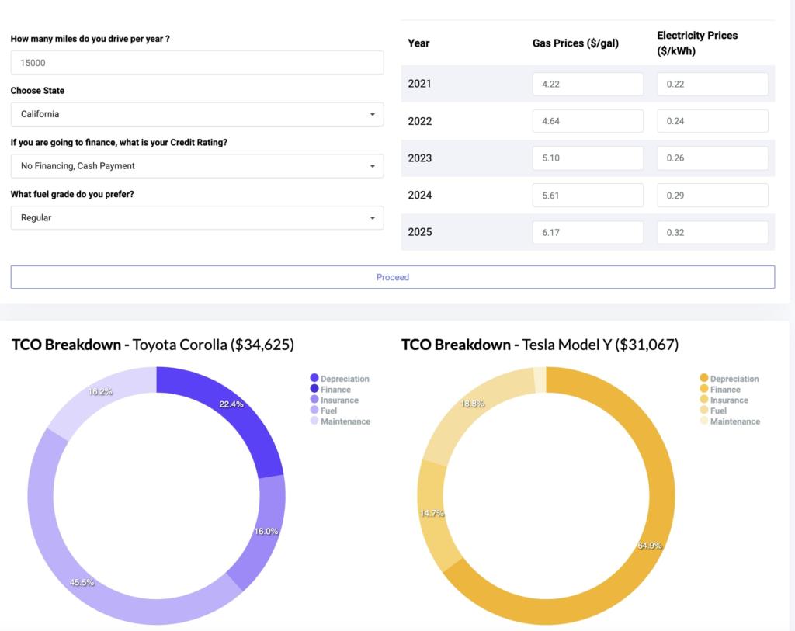
Task: Select the 64.9% Depreciation segment on Tesla donut
Action: click(x=651, y=546)
